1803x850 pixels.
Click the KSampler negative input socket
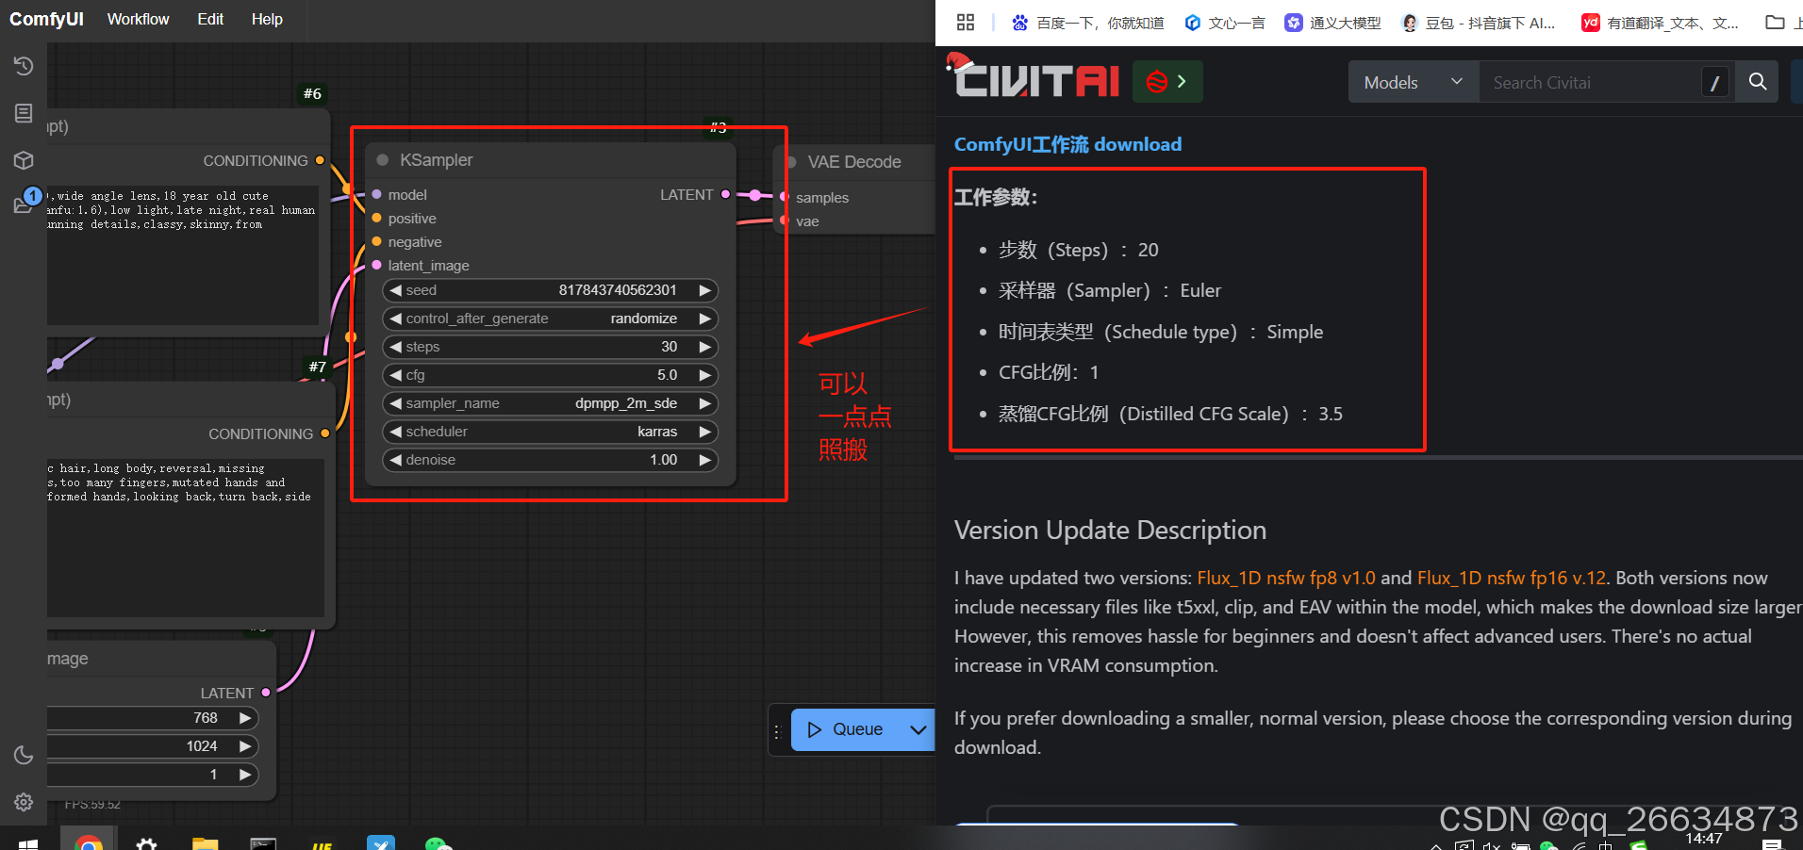(376, 242)
